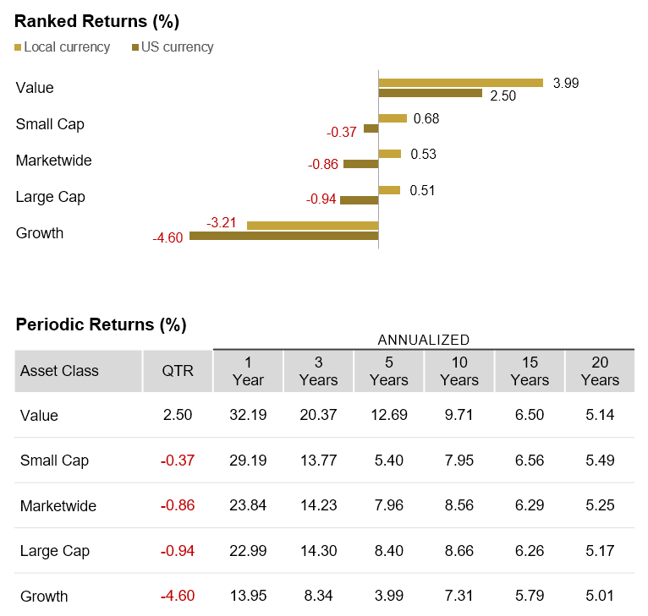Select the Value local currency bar
The width and height of the screenshot is (648, 616).
tap(460, 83)
